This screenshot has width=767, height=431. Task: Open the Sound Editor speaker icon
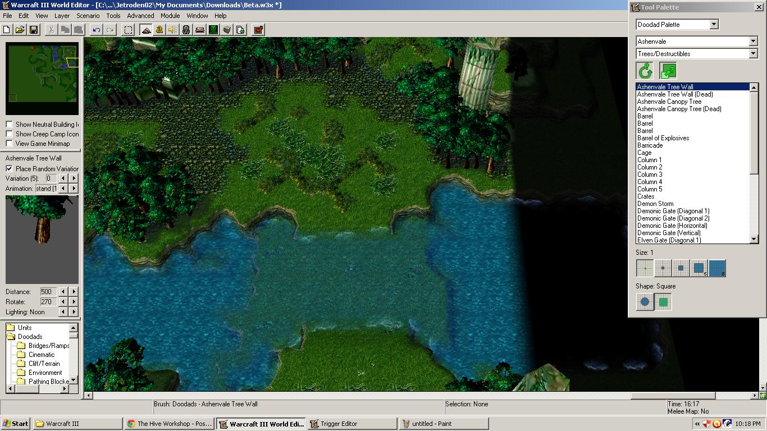[x=173, y=30]
